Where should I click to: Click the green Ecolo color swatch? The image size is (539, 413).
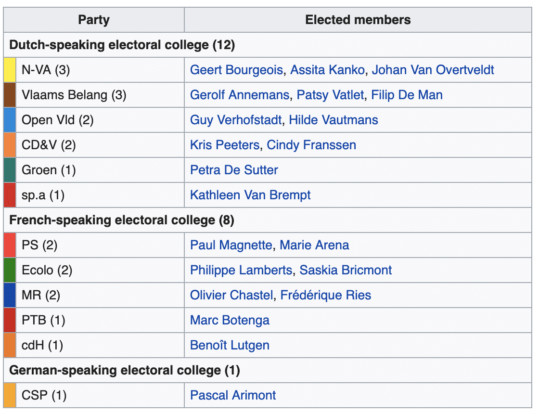point(10,271)
